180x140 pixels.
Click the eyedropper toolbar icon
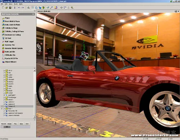point(51,8)
